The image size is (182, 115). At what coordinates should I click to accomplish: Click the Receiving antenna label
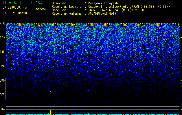click(x=67, y=14)
